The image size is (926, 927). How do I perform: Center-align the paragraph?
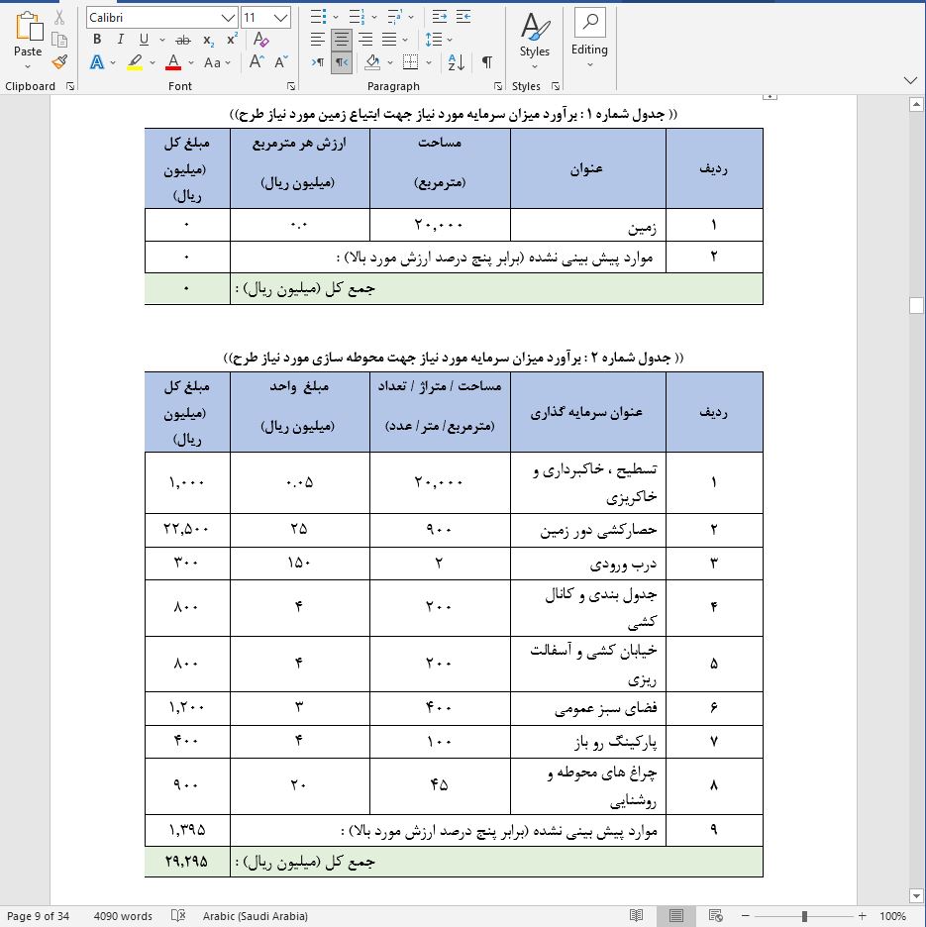342,40
